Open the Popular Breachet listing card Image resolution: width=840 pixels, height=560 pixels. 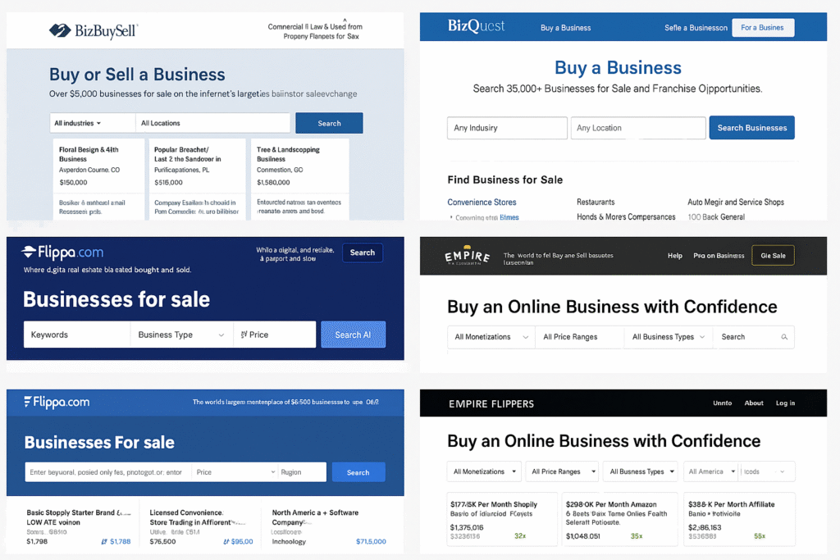click(197, 179)
